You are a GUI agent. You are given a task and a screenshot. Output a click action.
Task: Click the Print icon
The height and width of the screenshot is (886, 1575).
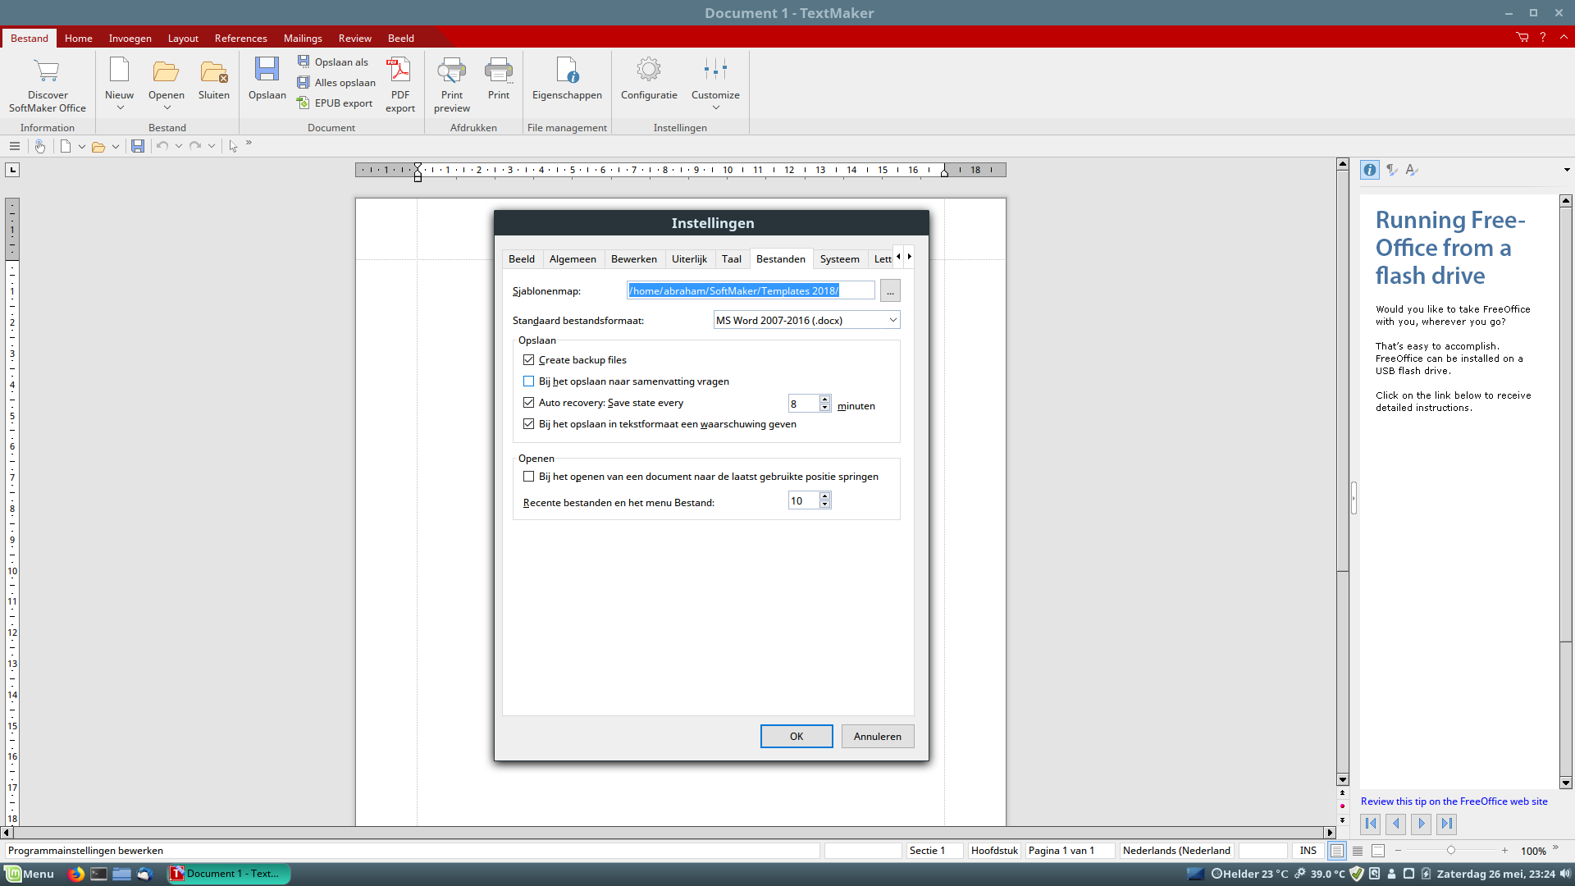click(499, 71)
